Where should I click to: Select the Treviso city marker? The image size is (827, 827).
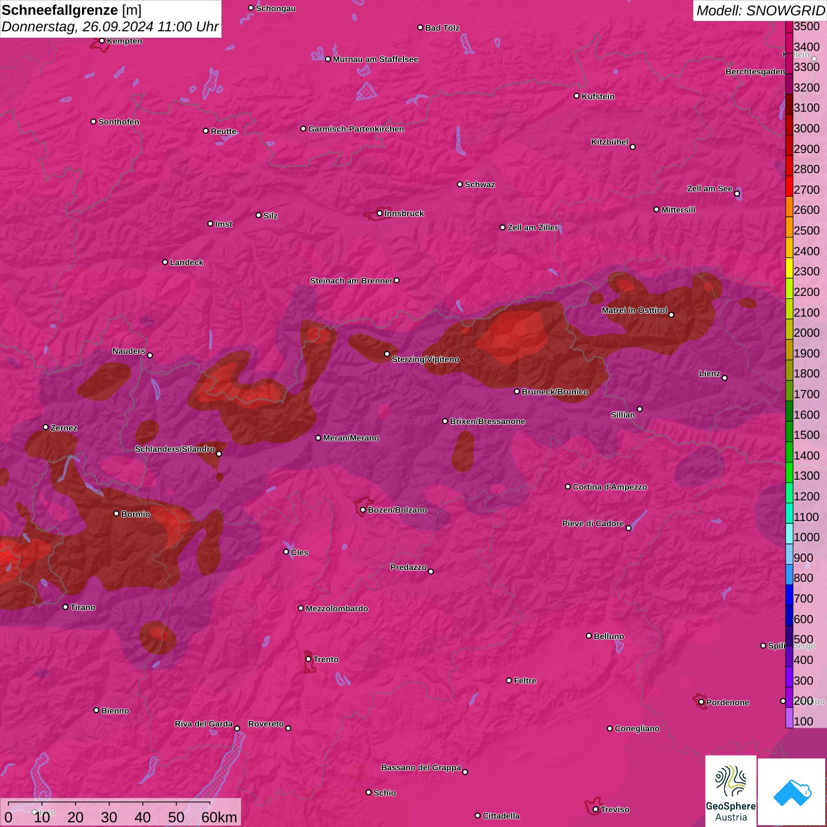[596, 809]
